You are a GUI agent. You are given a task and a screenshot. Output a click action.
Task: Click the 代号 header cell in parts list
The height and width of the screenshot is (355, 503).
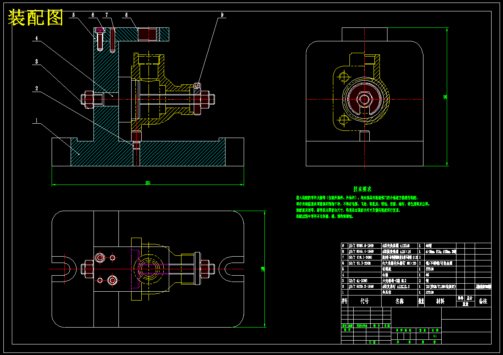364,301
